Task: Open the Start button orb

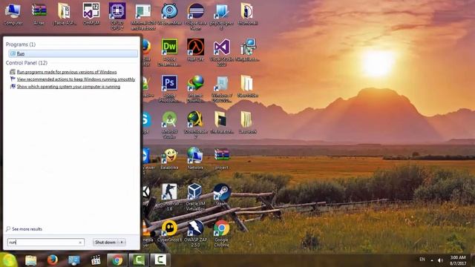Action: [x=8, y=260]
